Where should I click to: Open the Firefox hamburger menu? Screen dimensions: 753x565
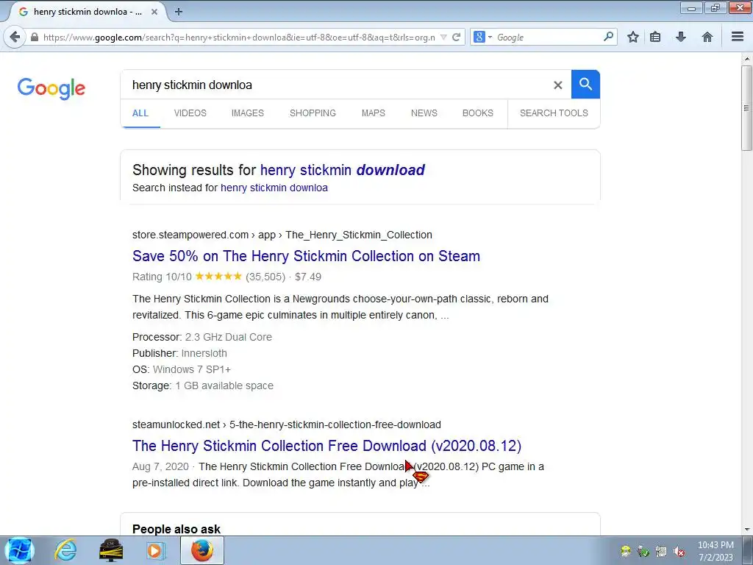(x=738, y=37)
